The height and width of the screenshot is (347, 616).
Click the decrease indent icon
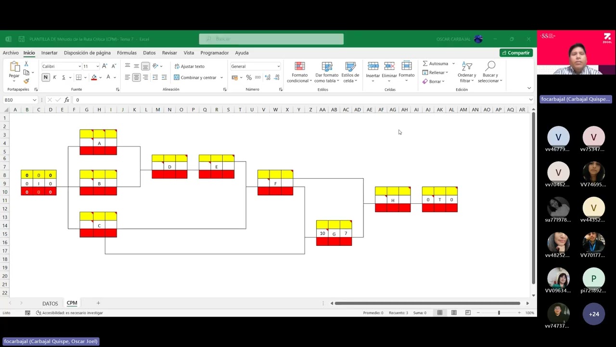(x=155, y=77)
